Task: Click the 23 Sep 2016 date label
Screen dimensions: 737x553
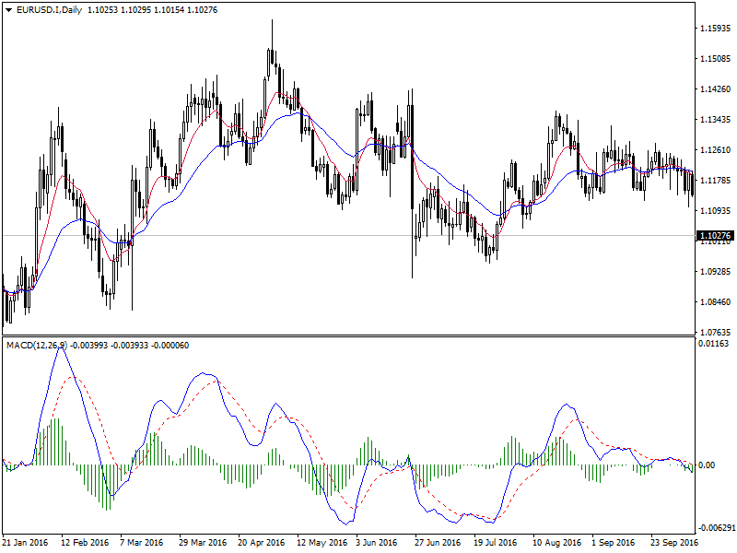Action: [674, 543]
